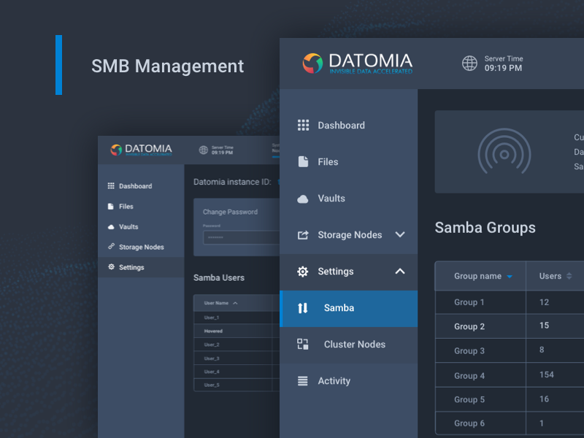Screen dimensions: 584x438
Task: Select the Hovered row in back window
Action: [237, 331]
